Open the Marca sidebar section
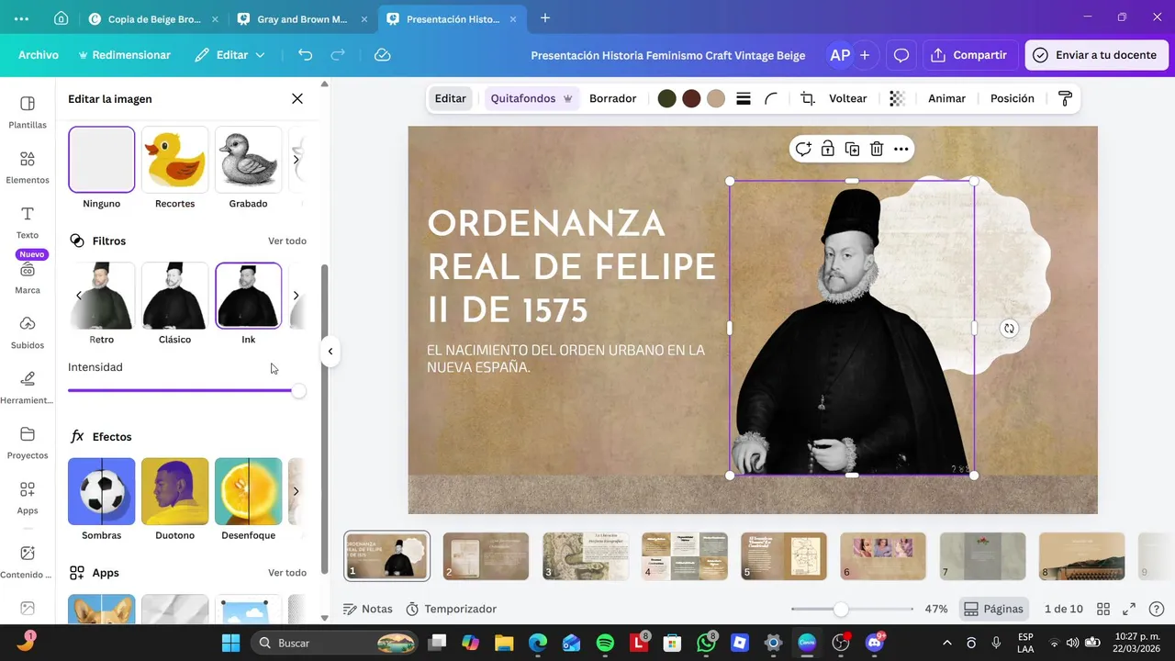The width and height of the screenshot is (1175, 661). tap(28, 277)
